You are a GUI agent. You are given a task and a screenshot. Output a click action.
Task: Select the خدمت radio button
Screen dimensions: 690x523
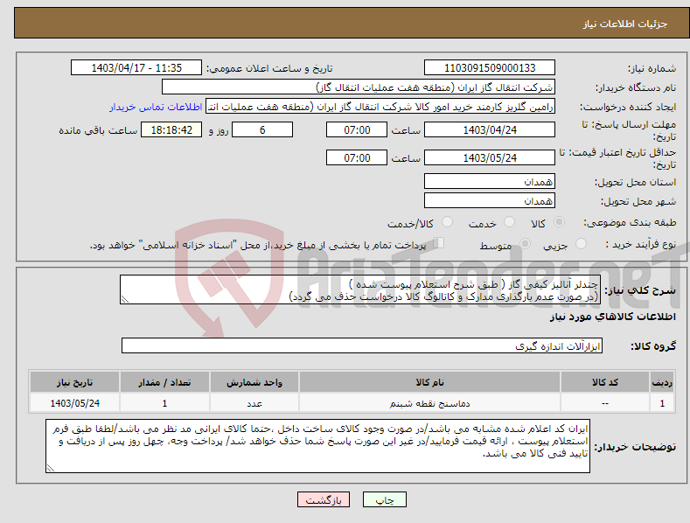pyautogui.click(x=509, y=222)
